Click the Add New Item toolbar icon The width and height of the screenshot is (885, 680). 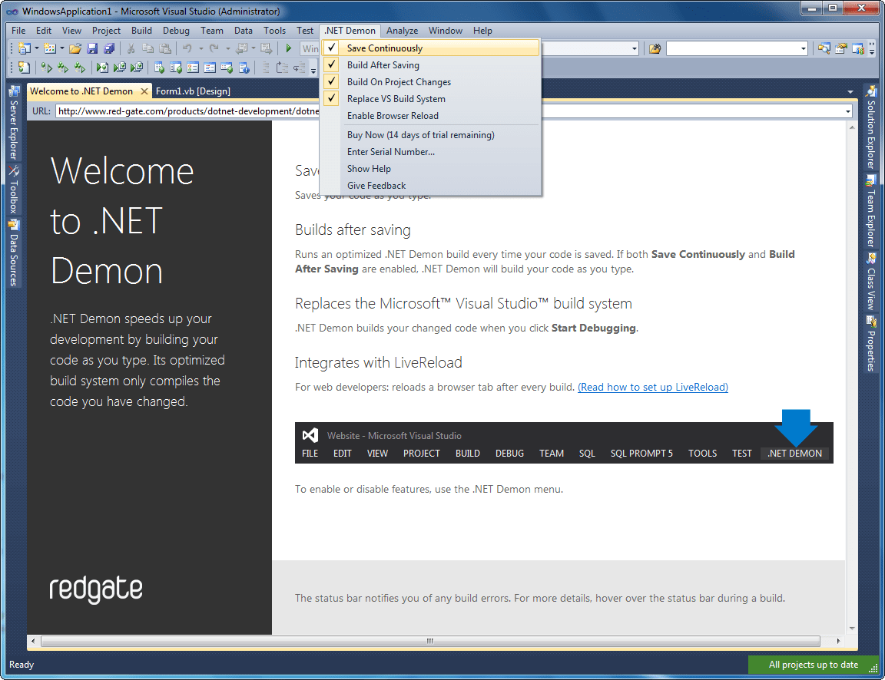[50, 48]
